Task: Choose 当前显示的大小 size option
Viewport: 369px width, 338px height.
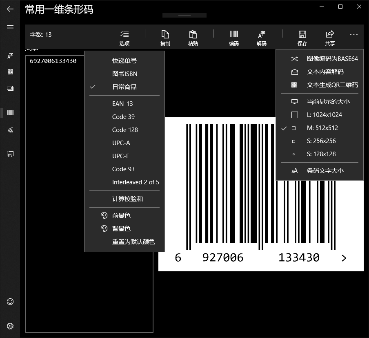Action: click(320, 102)
